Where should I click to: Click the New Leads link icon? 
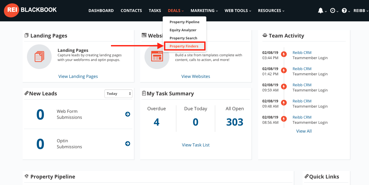[26, 93]
